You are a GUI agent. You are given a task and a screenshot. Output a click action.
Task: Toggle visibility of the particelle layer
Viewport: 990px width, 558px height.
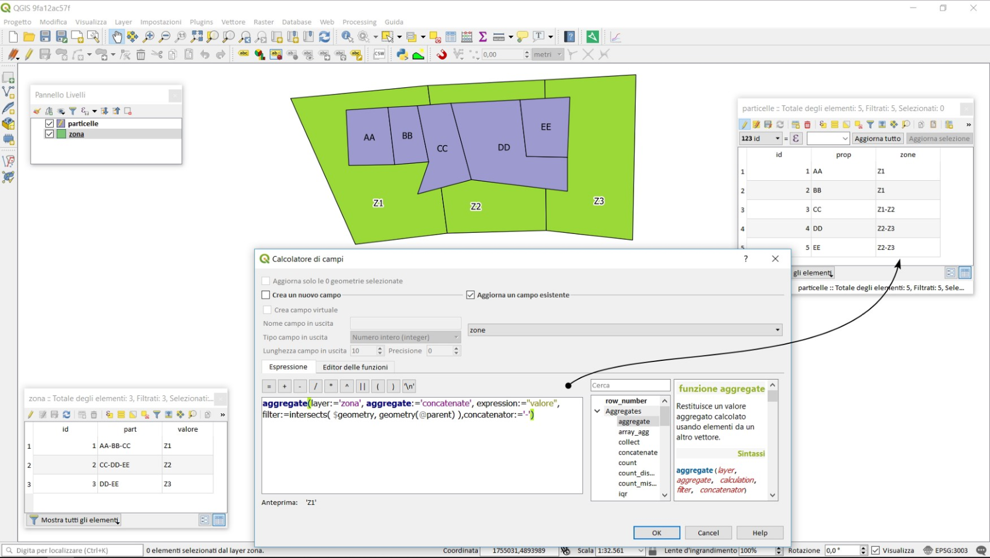[50, 123]
